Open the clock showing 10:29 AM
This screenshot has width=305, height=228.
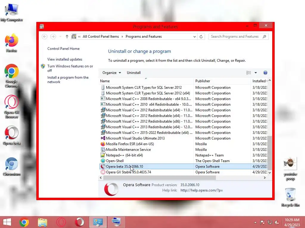[x=292, y=222]
